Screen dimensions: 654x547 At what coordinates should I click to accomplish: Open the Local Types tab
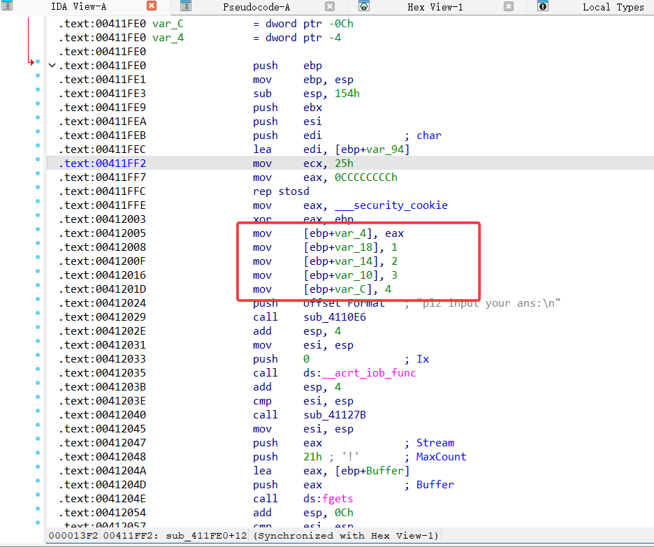(613, 7)
